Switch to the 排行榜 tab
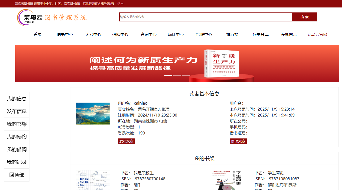 232,35
